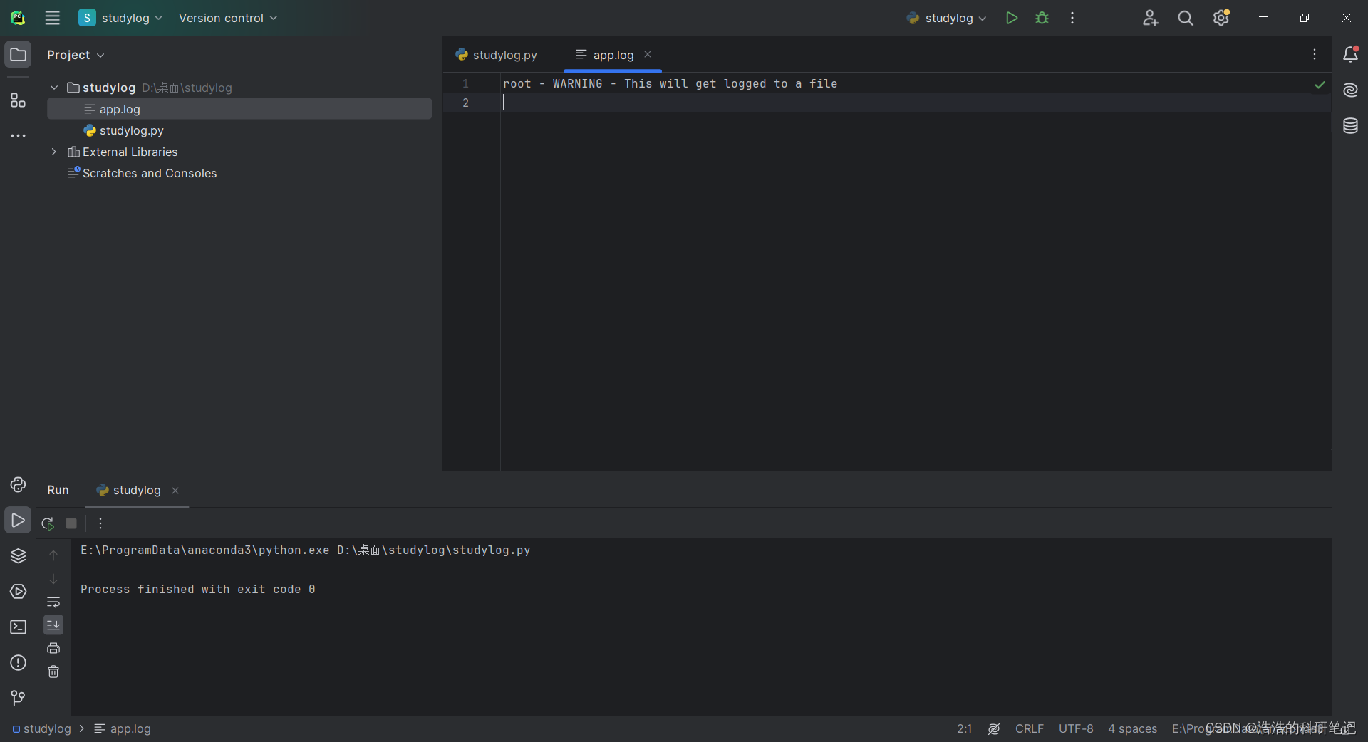The width and height of the screenshot is (1368, 742).
Task: Open the Structure tool window
Action: (x=18, y=100)
